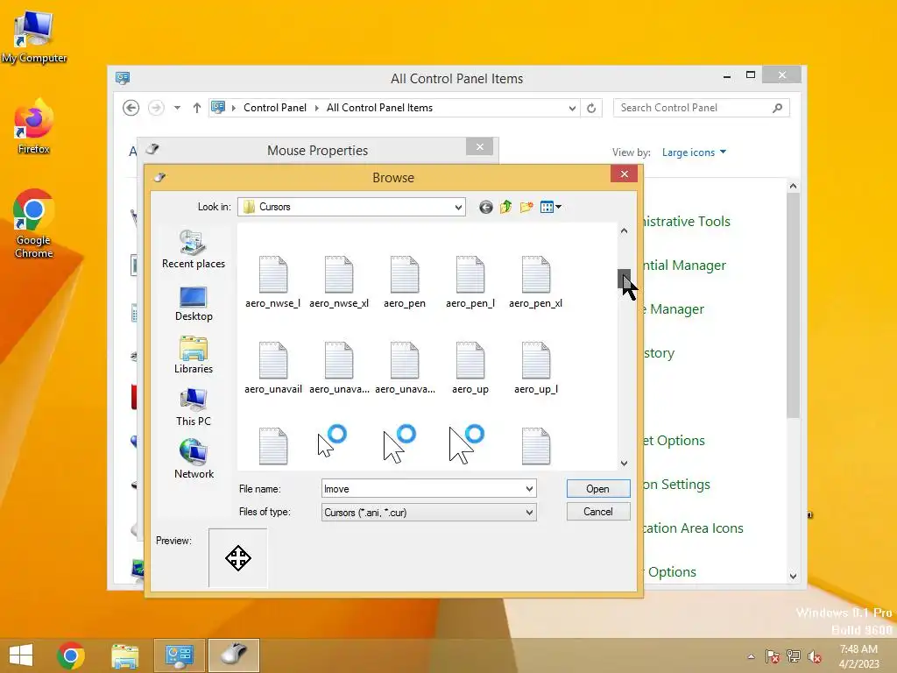
Task: Go back to last folder visited
Action: [x=485, y=207]
